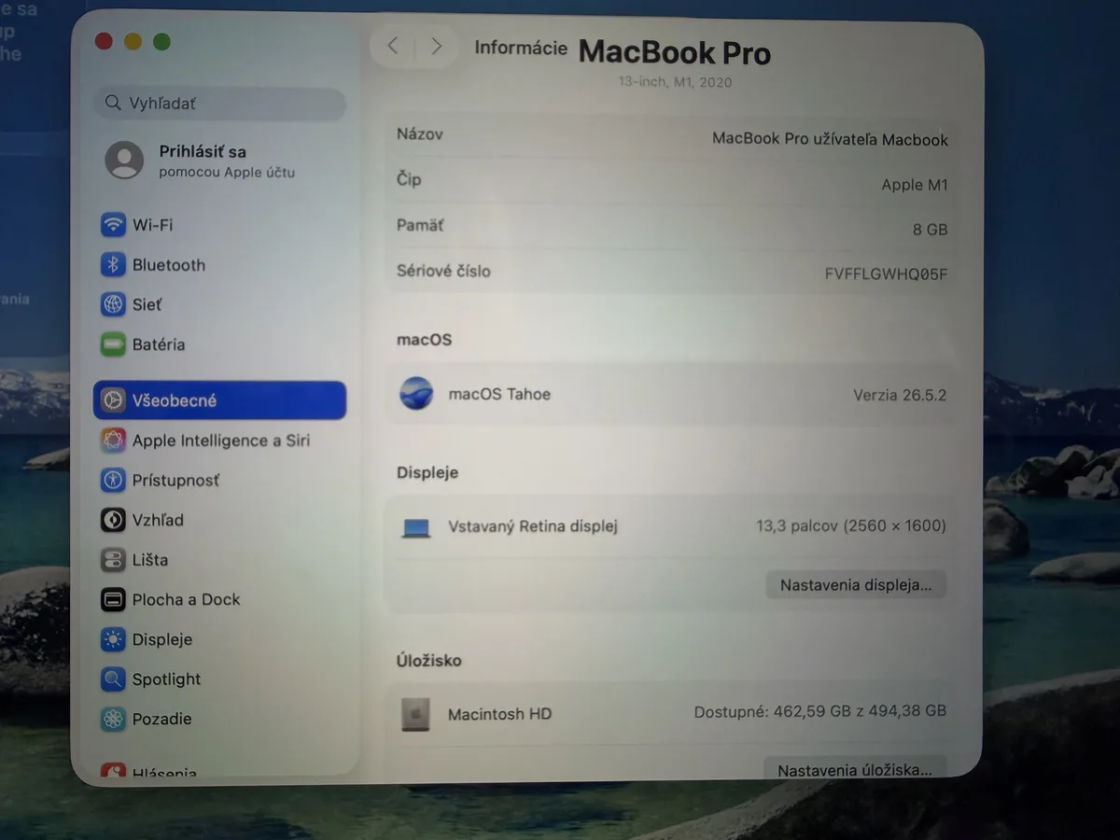Click the Apple M1 chip value

pos(915,185)
